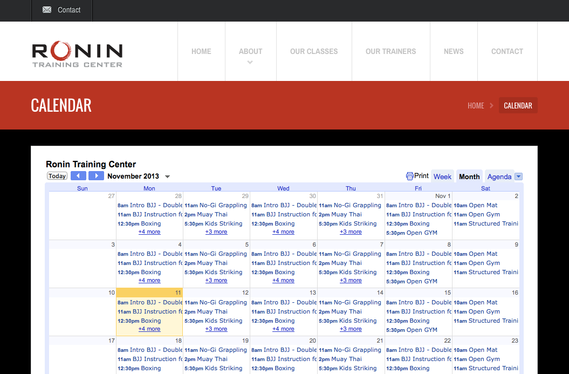Expand the +3 more link on Thursday the 14th
569x374 pixels.
click(x=351, y=329)
